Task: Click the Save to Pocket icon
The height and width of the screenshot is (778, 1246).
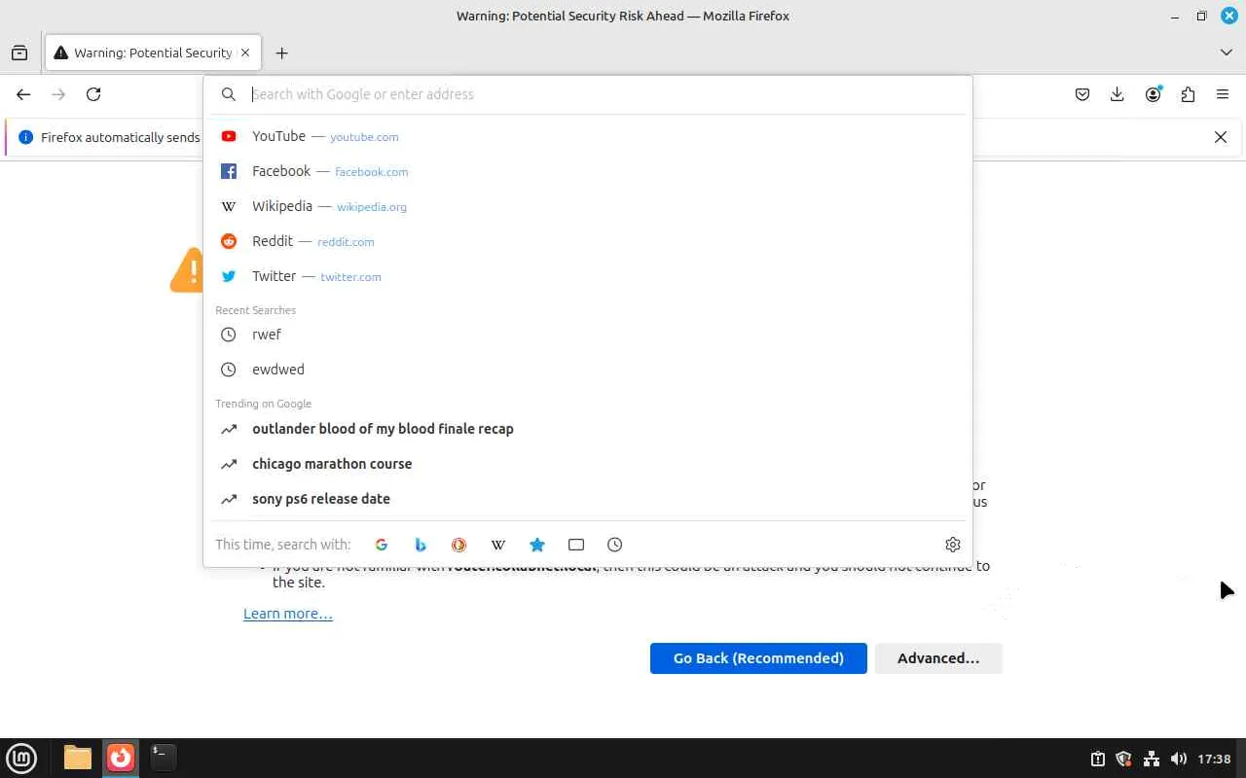Action: 1082,94
